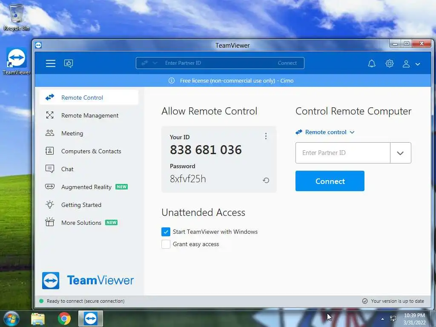Expand the account dropdown chevron
The height and width of the screenshot is (327, 436).
point(418,64)
